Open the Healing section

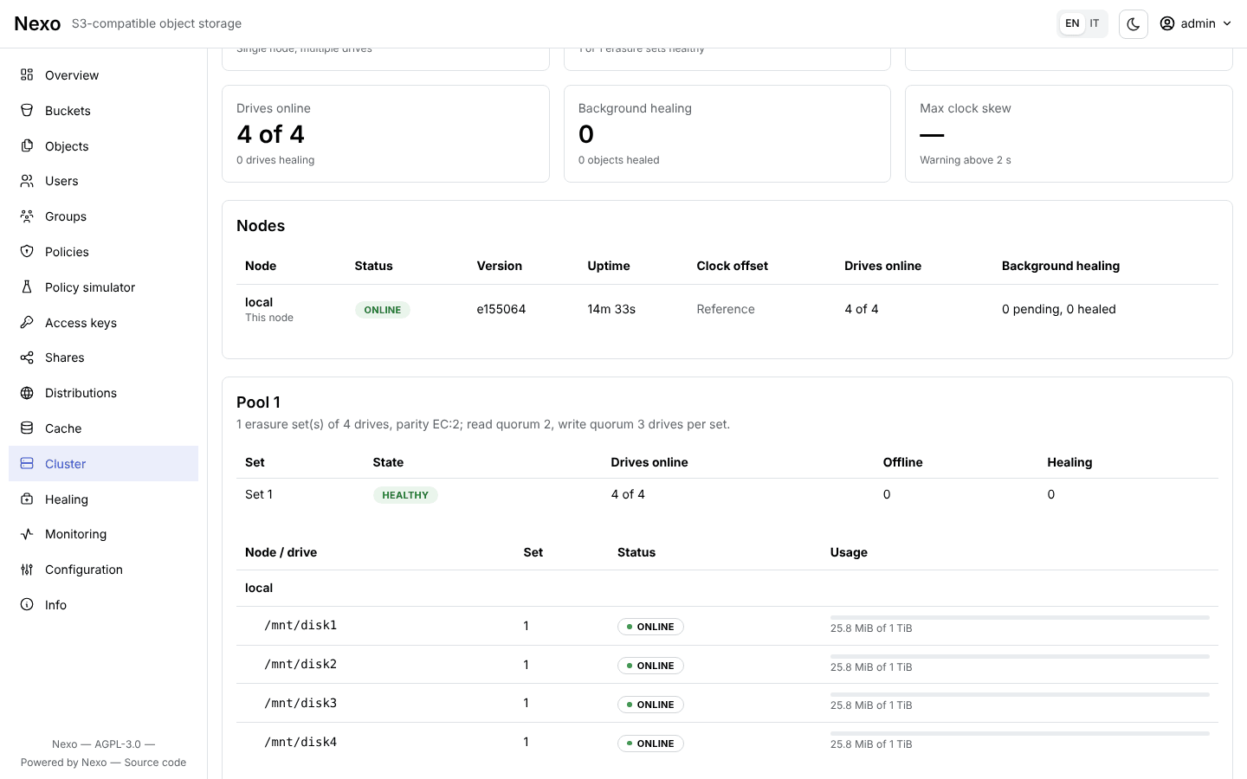[x=104, y=499]
